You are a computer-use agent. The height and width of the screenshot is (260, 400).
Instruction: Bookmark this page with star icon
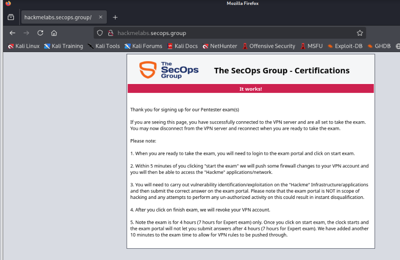(x=360, y=33)
